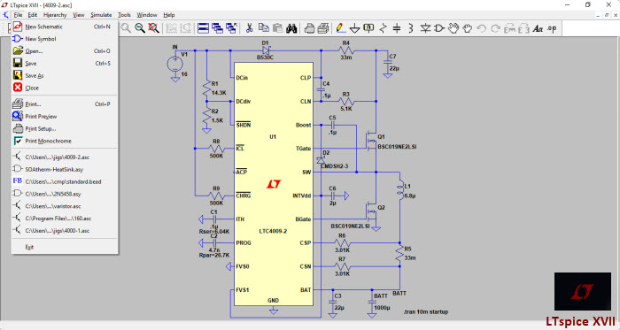Open the File menu
Screen dimensions: 620x330
[18, 15]
